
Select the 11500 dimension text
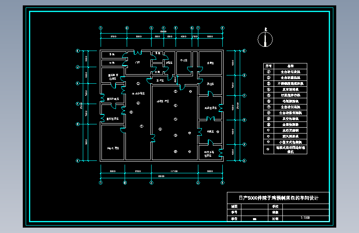pos(174,171)
